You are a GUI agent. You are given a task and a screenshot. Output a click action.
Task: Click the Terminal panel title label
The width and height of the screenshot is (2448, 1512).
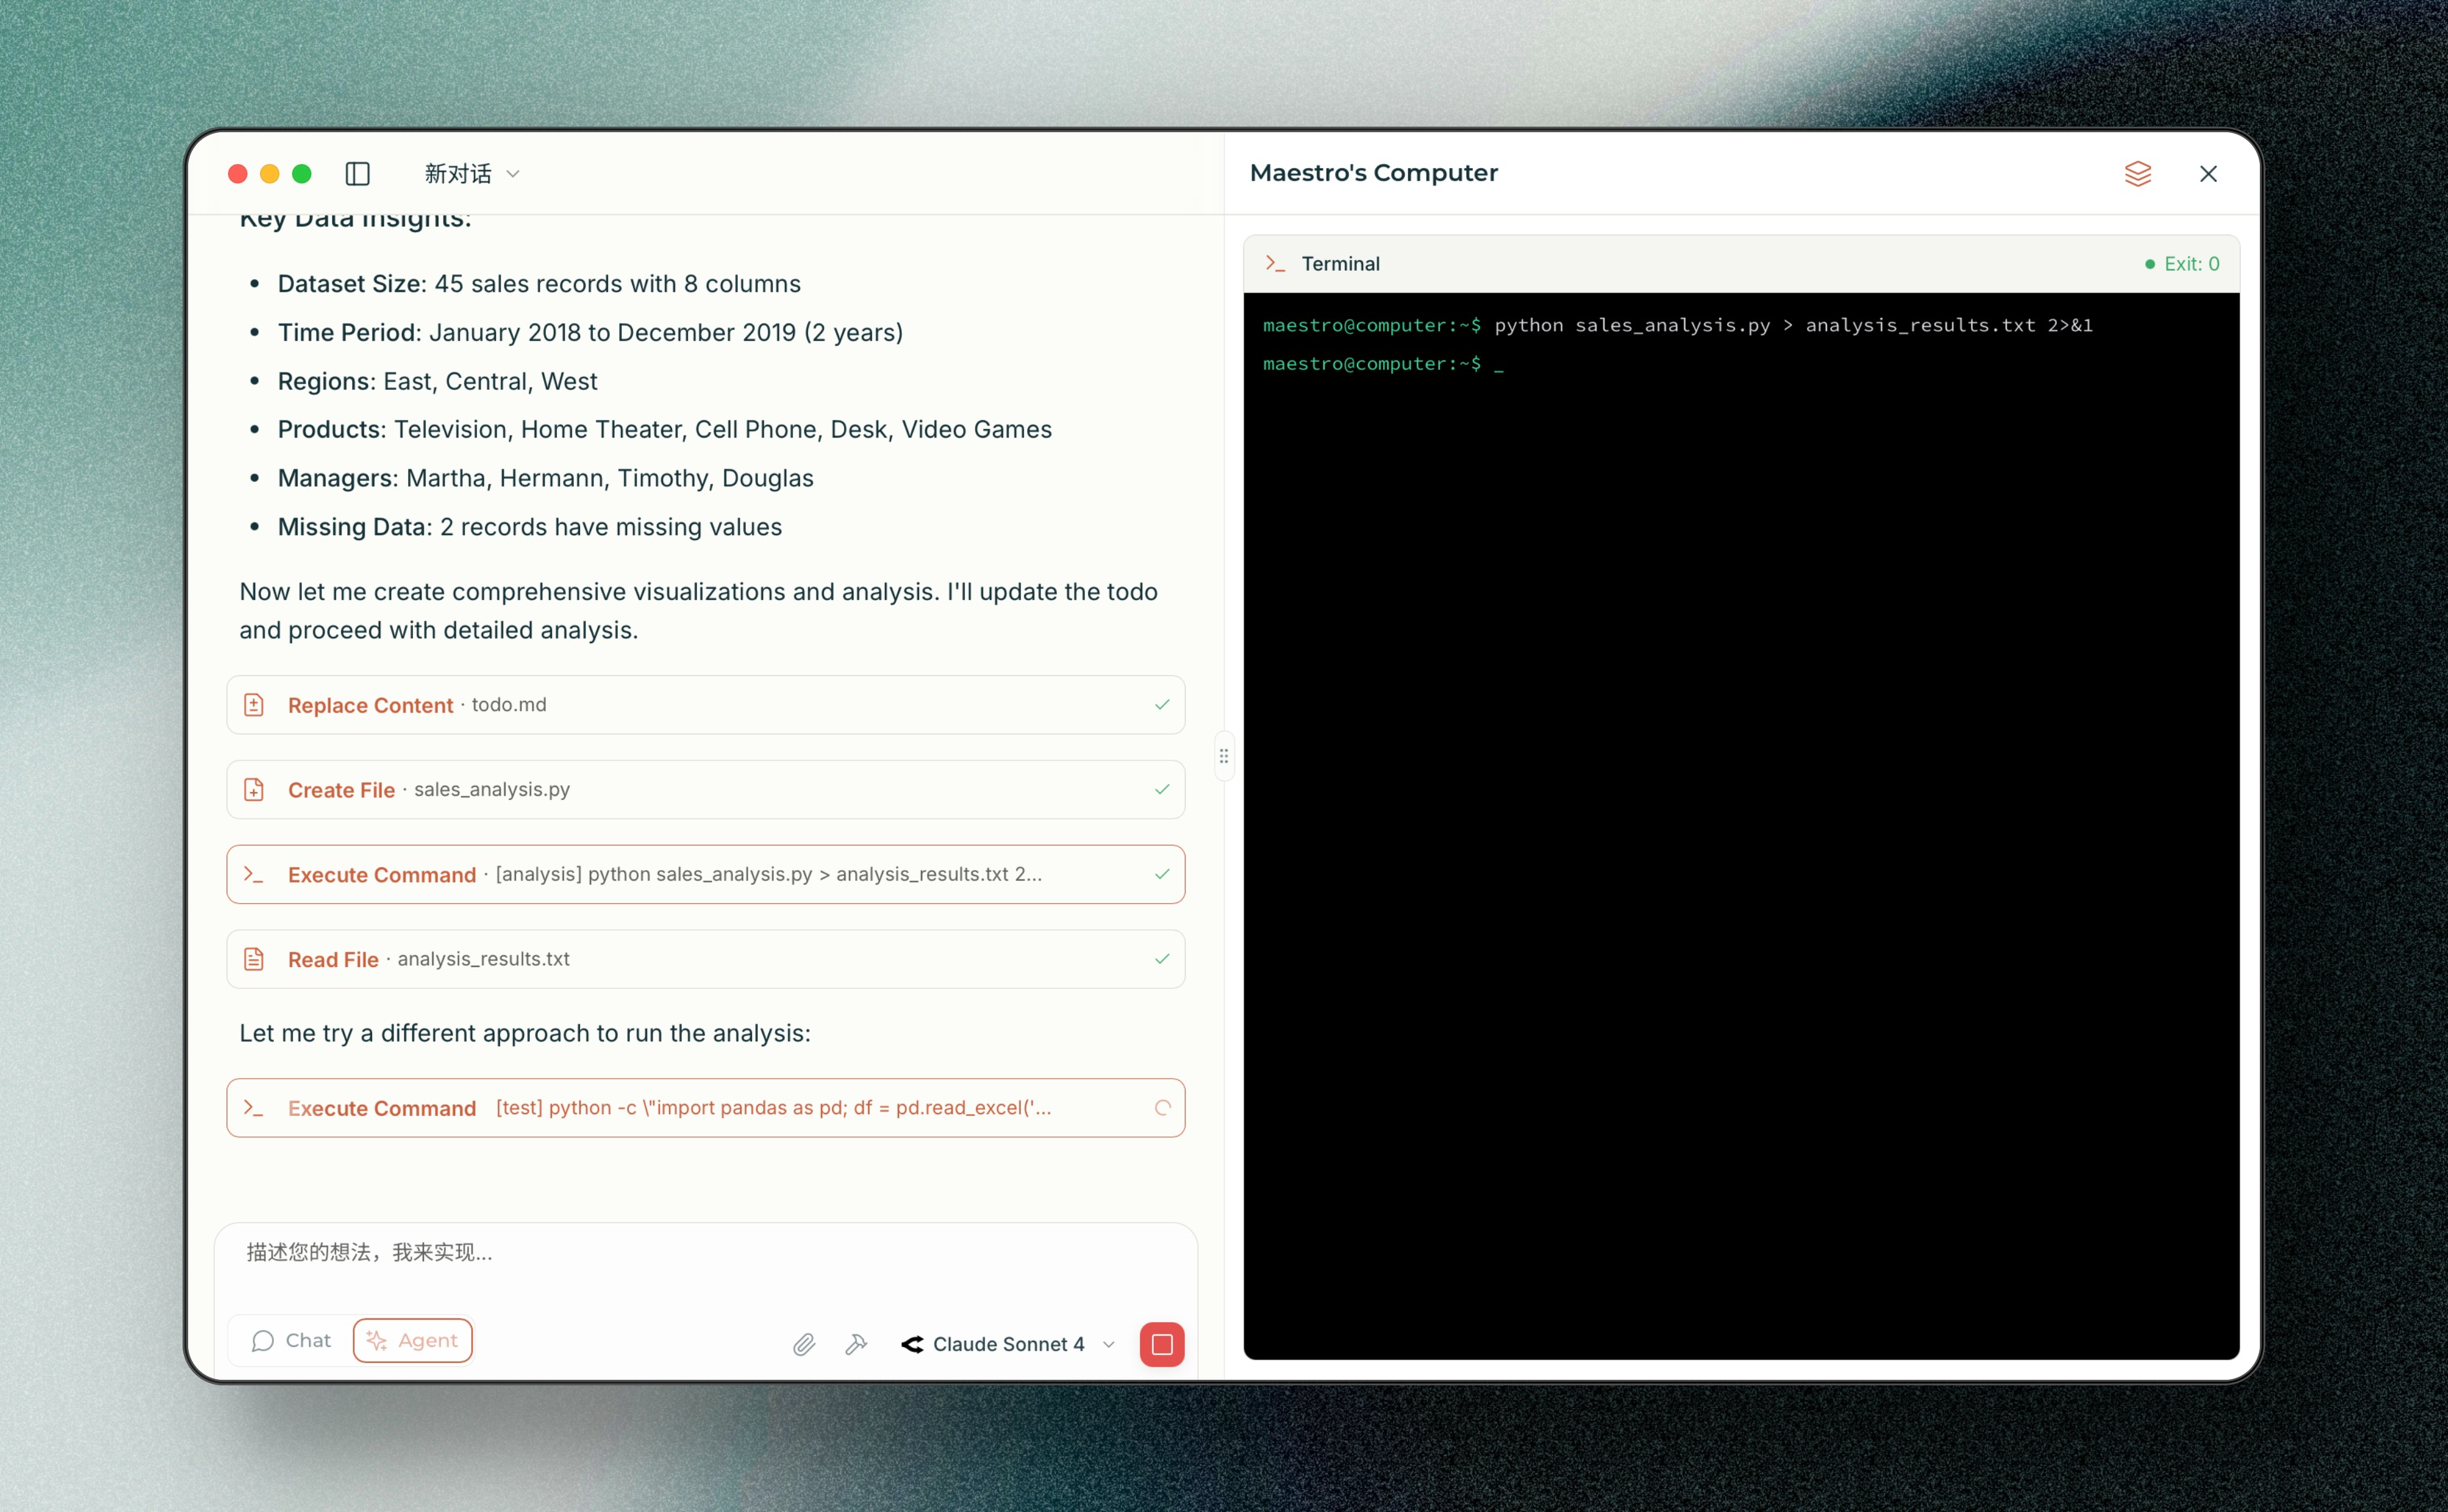(x=1341, y=264)
